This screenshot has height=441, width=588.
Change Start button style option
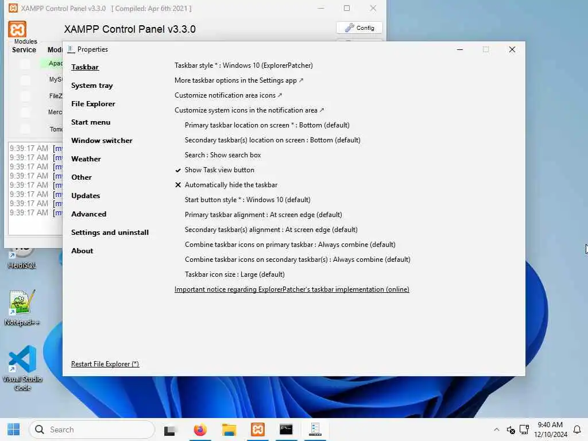247,200
